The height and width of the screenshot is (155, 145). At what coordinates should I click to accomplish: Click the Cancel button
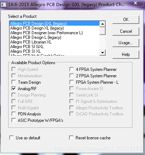(126, 31)
